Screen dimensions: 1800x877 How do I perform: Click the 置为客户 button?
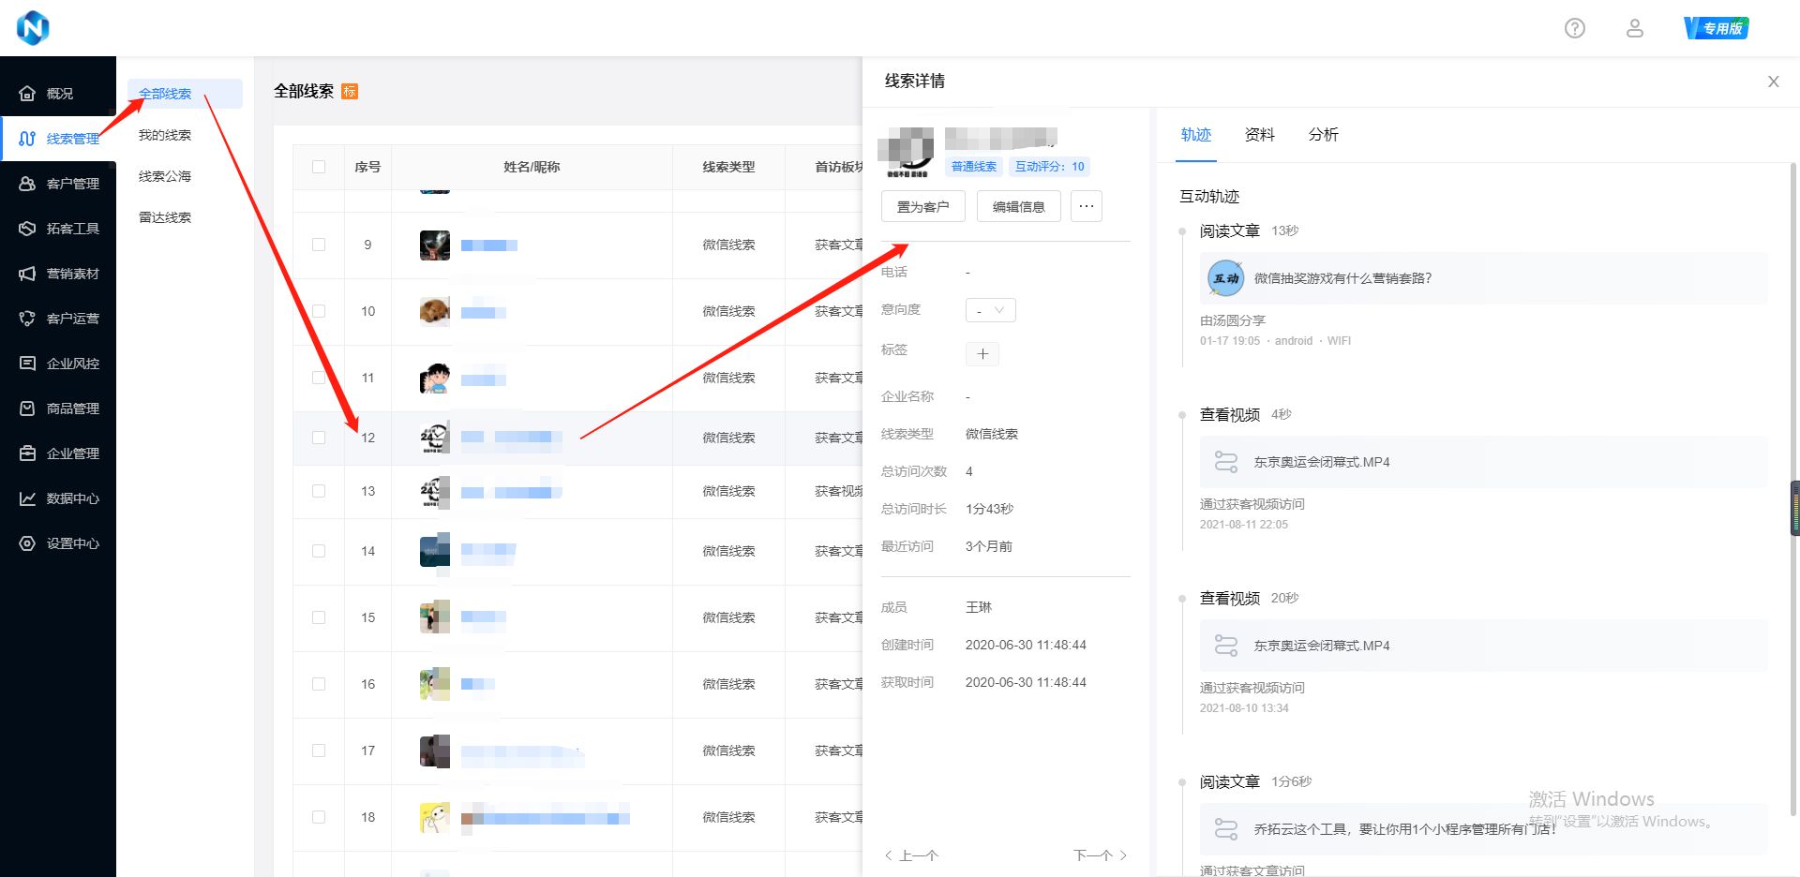tap(922, 205)
